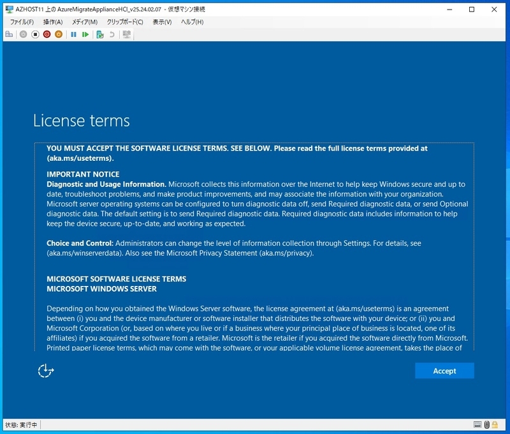
Task: Click the 状態: 実行中 status text
Action: coord(21,424)
